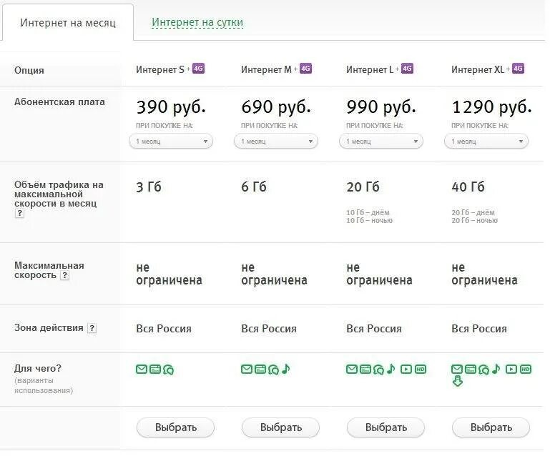Click the music note icon under Интернет M
The width and height of the screenshot is (550, 456).
(x=285, y=369)
